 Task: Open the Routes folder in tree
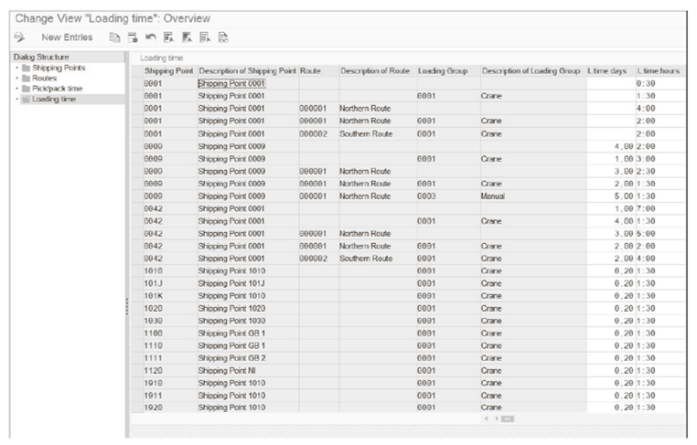pos(45,79)
